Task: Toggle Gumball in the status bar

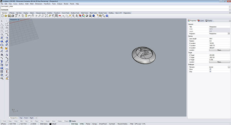Action: click(112, 124)
